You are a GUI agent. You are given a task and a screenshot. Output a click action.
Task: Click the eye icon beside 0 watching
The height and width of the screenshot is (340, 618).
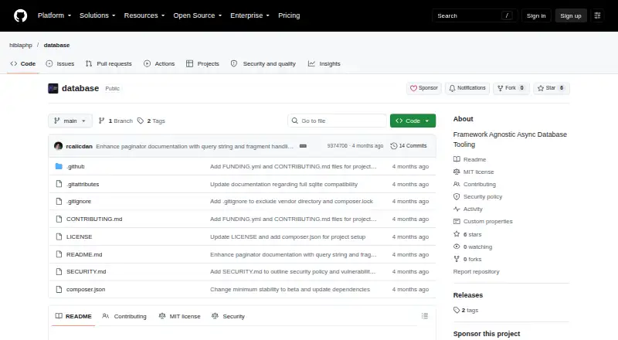[457, 246]
